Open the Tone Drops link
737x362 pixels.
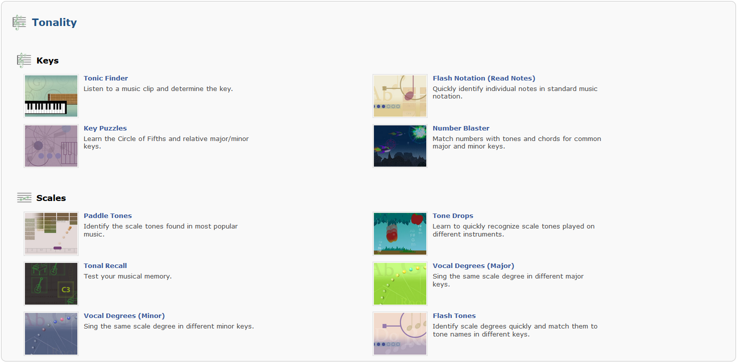tap(453, 215)
